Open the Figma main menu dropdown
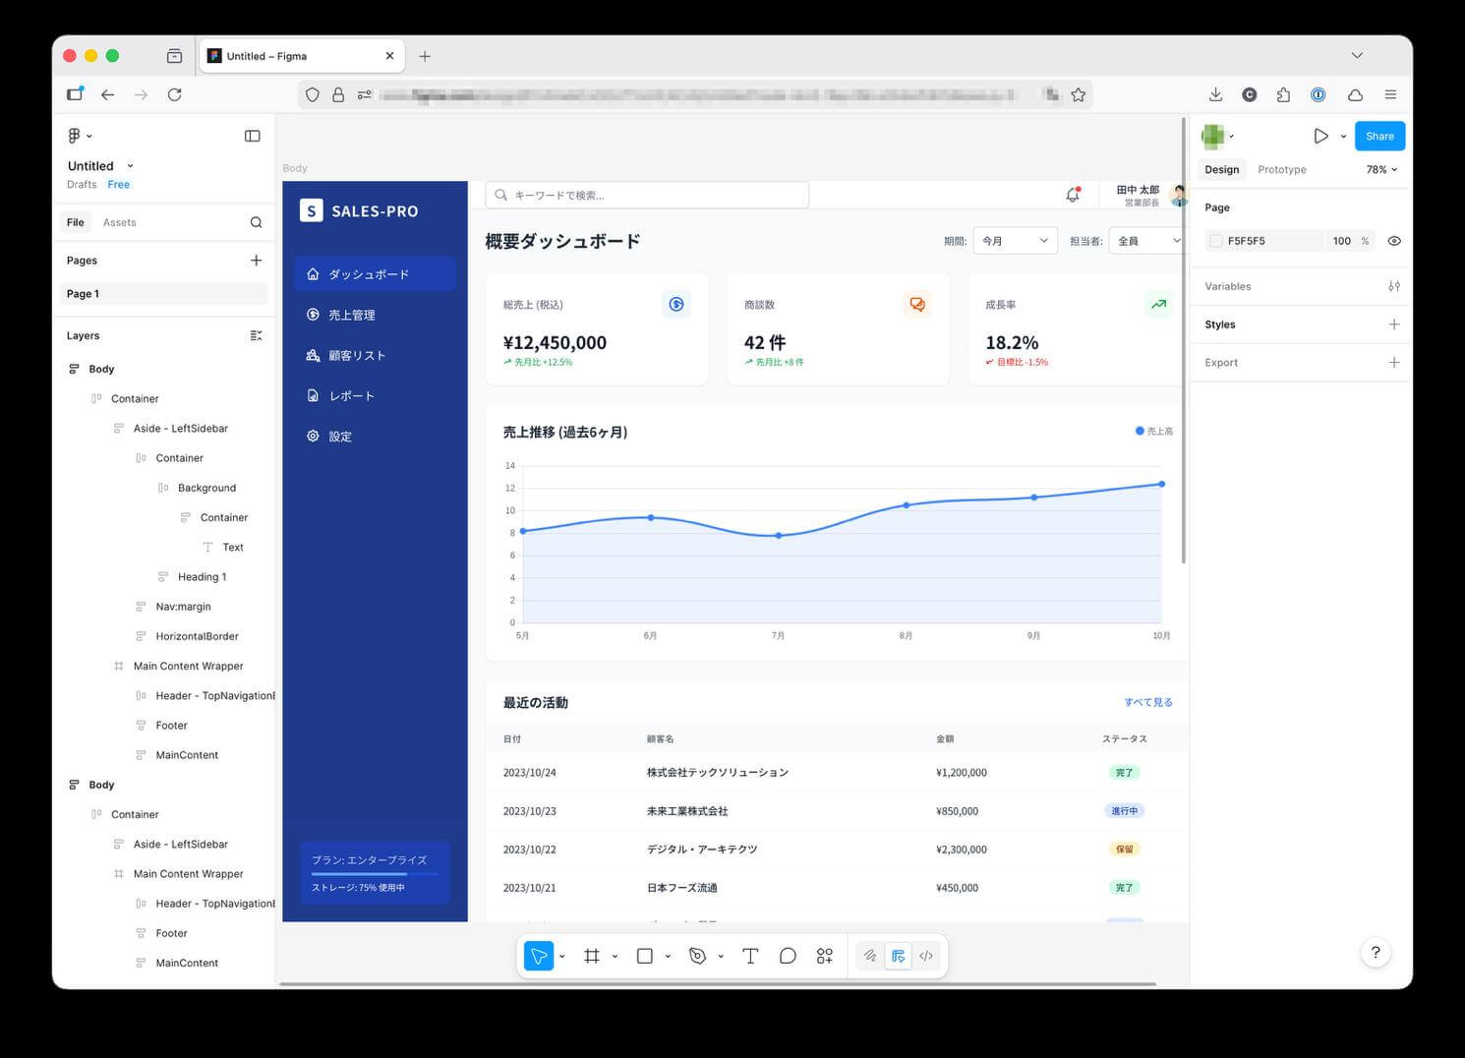The image size is (1465, 1058). click(x=79, y=136)
